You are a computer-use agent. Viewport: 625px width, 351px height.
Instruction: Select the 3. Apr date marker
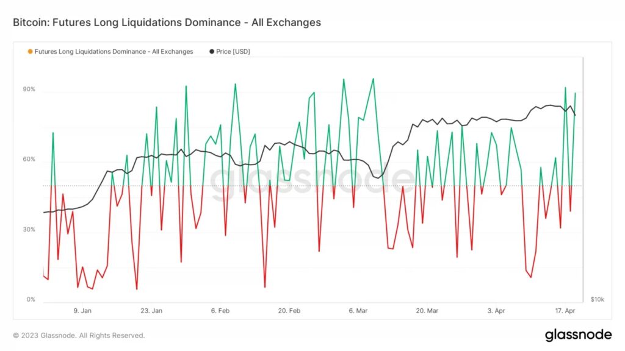click(496, 311)
